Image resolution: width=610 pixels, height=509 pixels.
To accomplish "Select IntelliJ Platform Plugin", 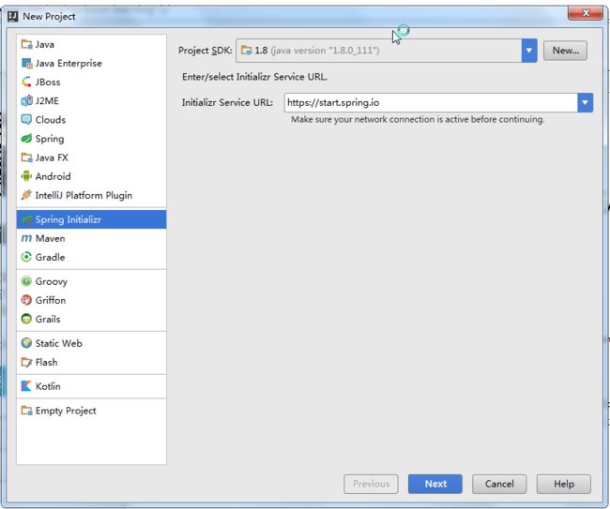I will [91, 195].
